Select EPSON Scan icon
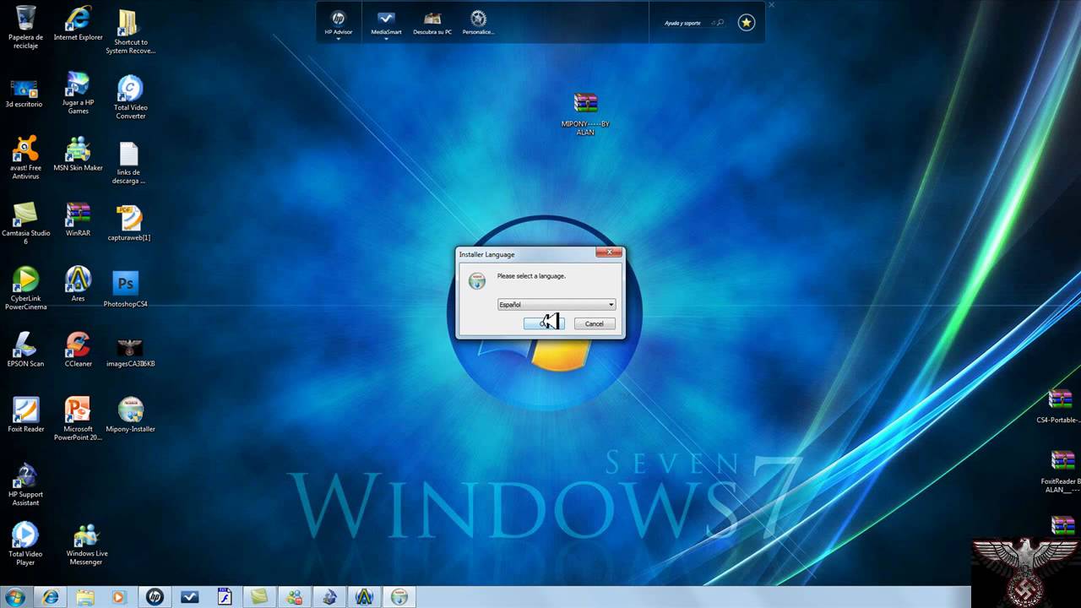 click(x=25, y=350)
